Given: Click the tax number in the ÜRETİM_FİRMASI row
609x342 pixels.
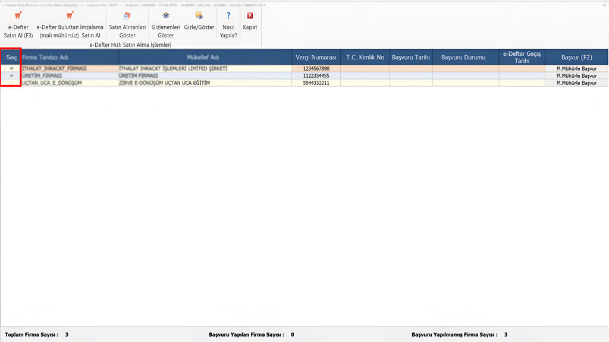Looking at the screenshot, I should click(x=316, y=75).
